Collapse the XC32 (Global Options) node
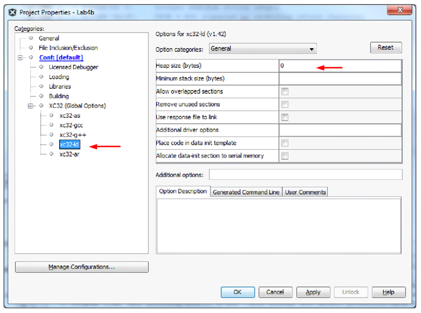The image size is (421, 313). (30, 106)
